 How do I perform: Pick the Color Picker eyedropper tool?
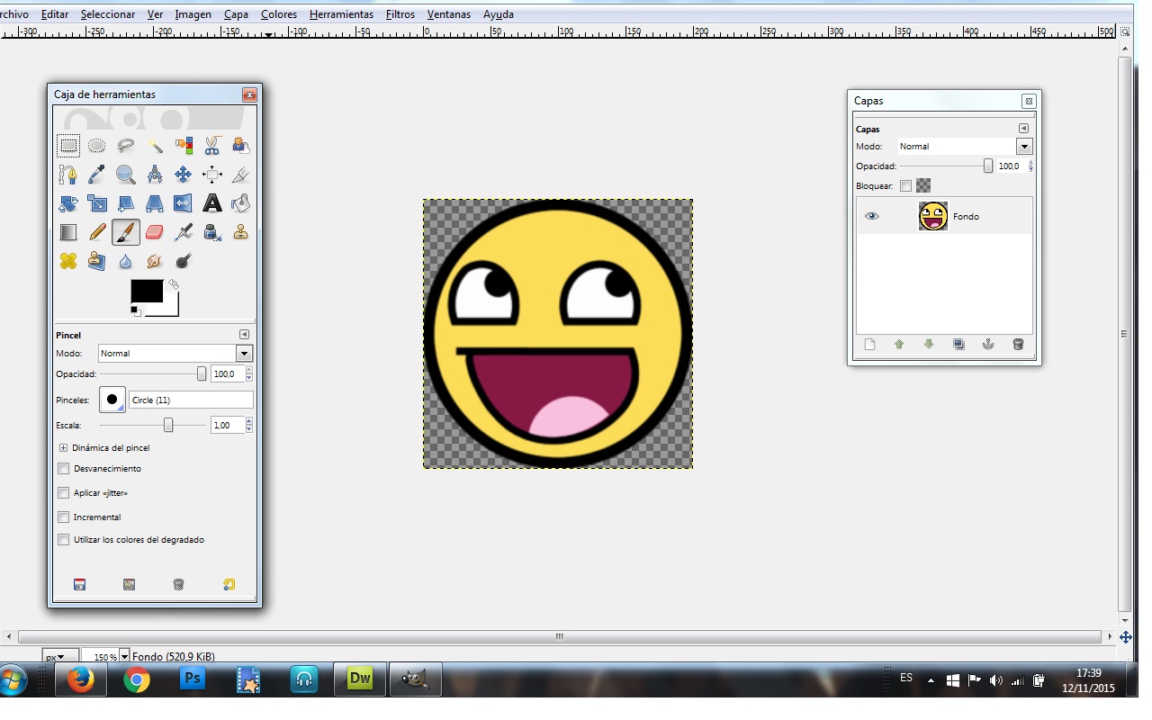click(97, 175)
